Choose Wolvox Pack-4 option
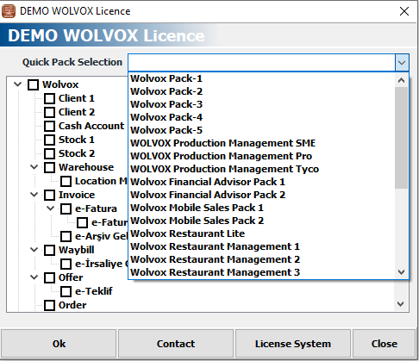The image size is (419, 361). click(x=261, y=117)
